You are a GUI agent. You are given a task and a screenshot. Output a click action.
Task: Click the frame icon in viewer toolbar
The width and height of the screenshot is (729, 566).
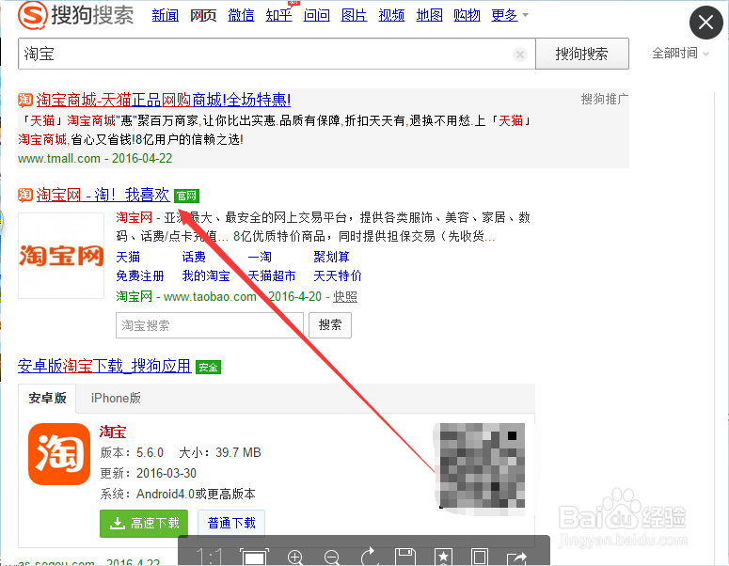pyautogui.click(x=480, y=557)
